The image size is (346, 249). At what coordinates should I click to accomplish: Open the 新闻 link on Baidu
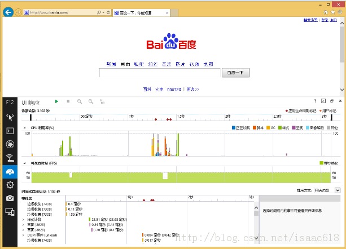111,64
